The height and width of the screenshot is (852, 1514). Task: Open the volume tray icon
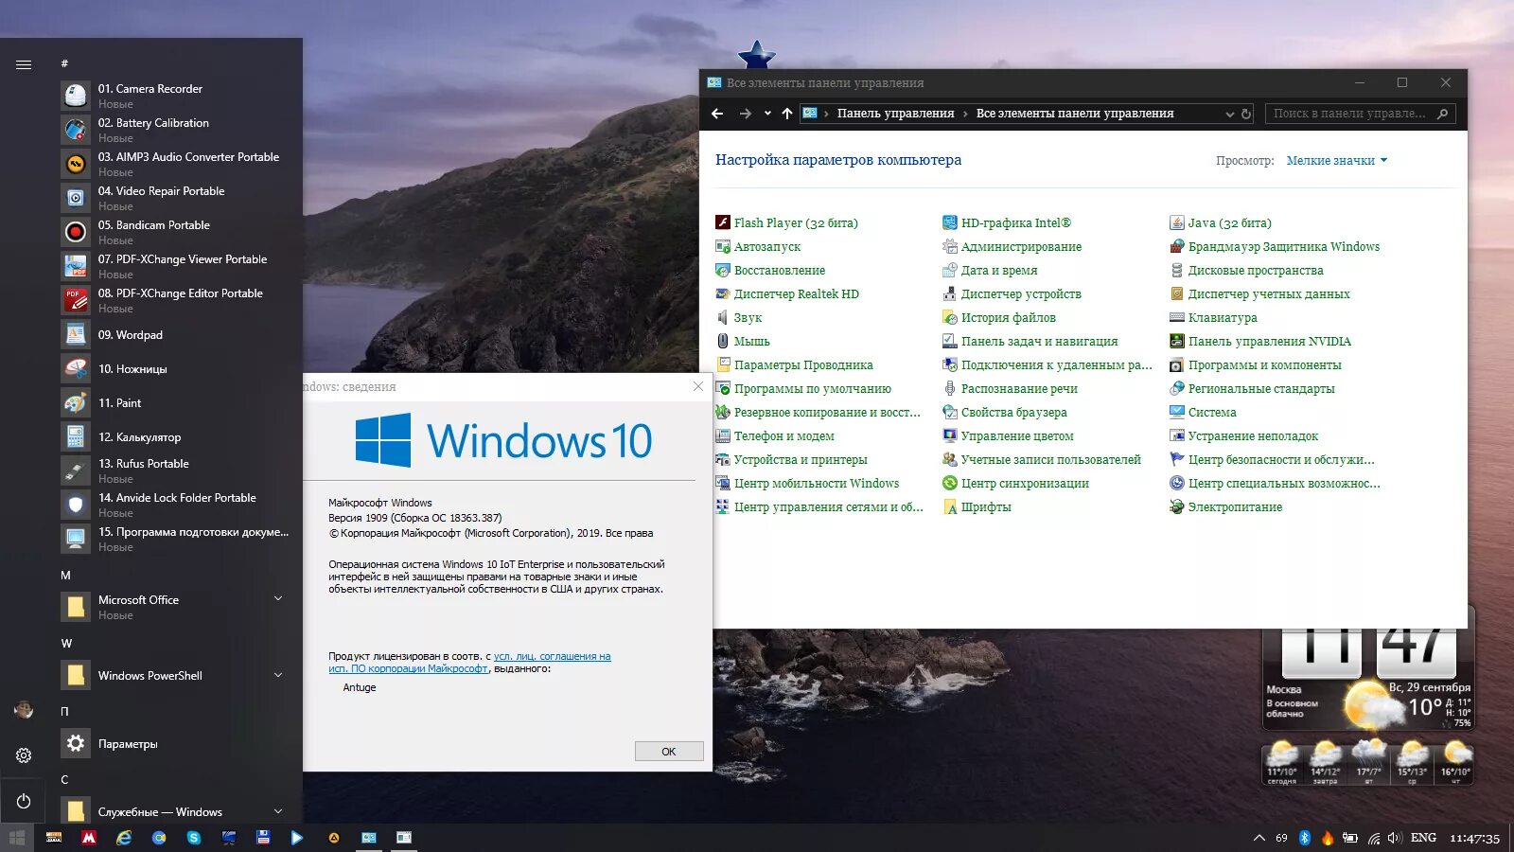[x=1394, y=838]
